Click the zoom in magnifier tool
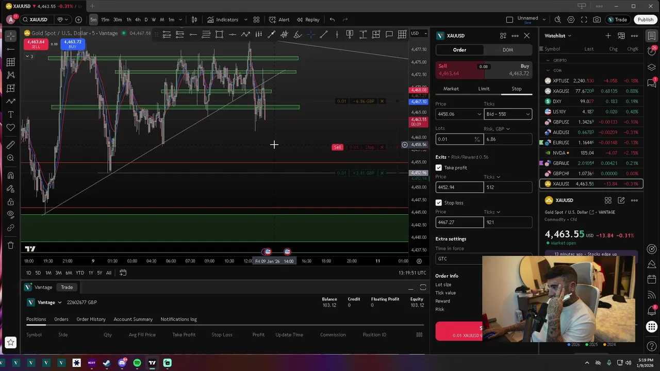 10,158
